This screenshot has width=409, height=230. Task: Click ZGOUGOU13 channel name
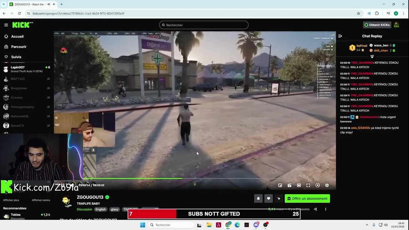point(90,197)
